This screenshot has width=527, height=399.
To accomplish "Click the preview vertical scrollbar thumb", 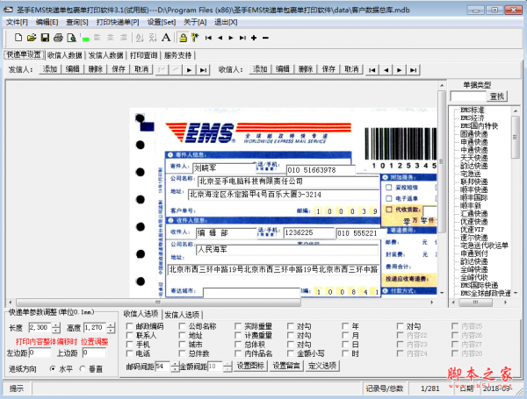I will [442, 161].
